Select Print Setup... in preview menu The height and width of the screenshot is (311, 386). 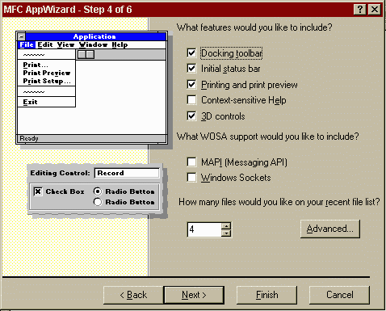(x=47, y=81)
